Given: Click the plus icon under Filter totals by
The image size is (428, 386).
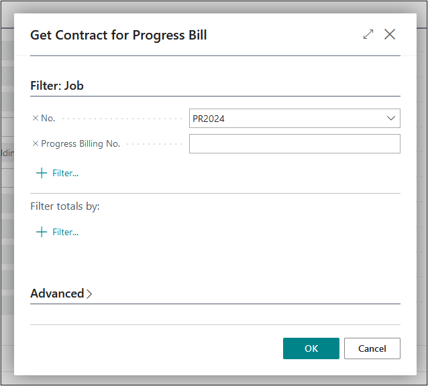Looking at the screenshot, I should [x=42, y=232].
